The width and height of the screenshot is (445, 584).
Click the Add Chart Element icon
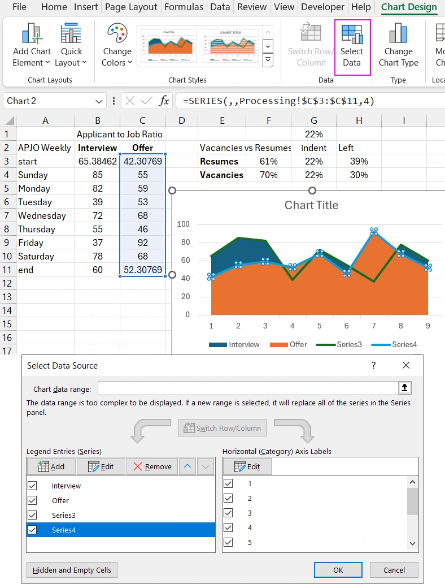pos(32,35)
